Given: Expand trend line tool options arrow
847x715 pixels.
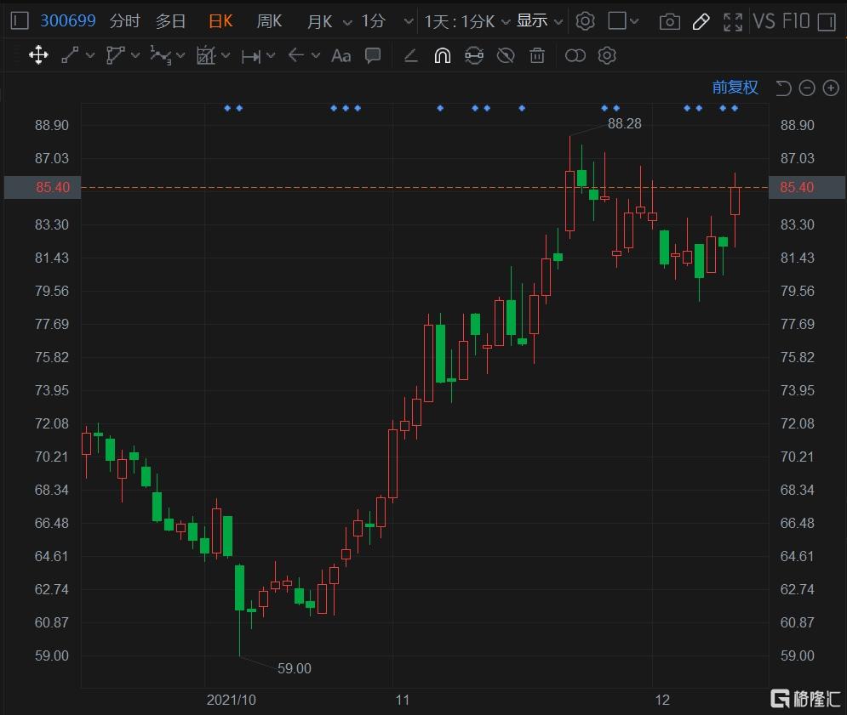Looking at the screenshot, I should tap(90, 55).
